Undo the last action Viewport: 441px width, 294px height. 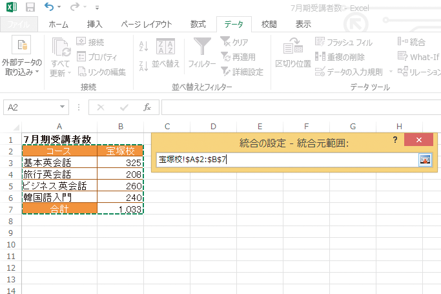click(x=49, y=6)
